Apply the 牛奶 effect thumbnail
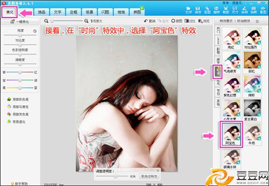269x186 pixels. click(x=252, y=134)
